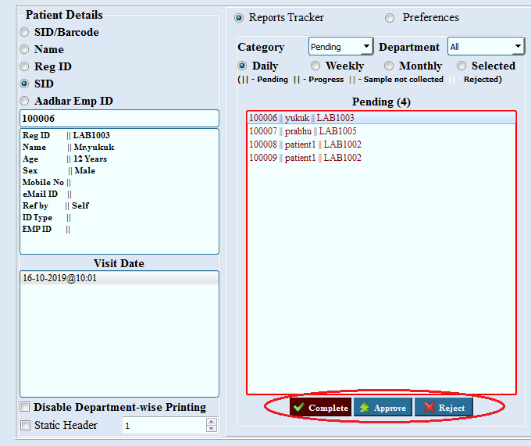Click the Pending (4) list heading
Screen dimensions: 531x446
coord(381,102)
